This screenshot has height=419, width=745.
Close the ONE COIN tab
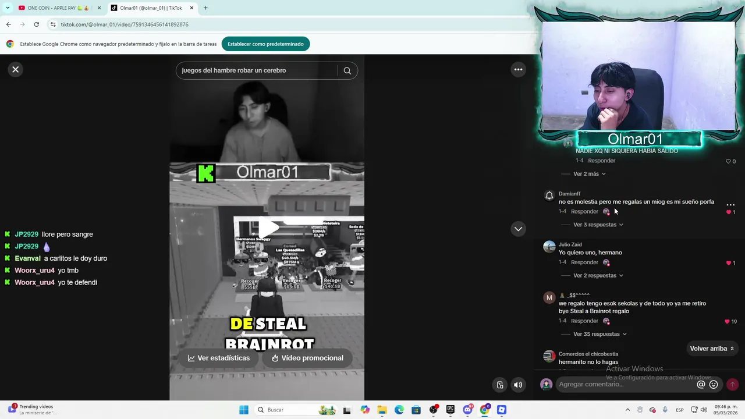[100, 8]
